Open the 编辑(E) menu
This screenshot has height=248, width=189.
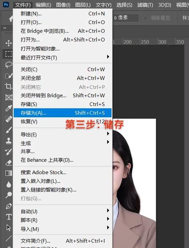click(43, 5)
